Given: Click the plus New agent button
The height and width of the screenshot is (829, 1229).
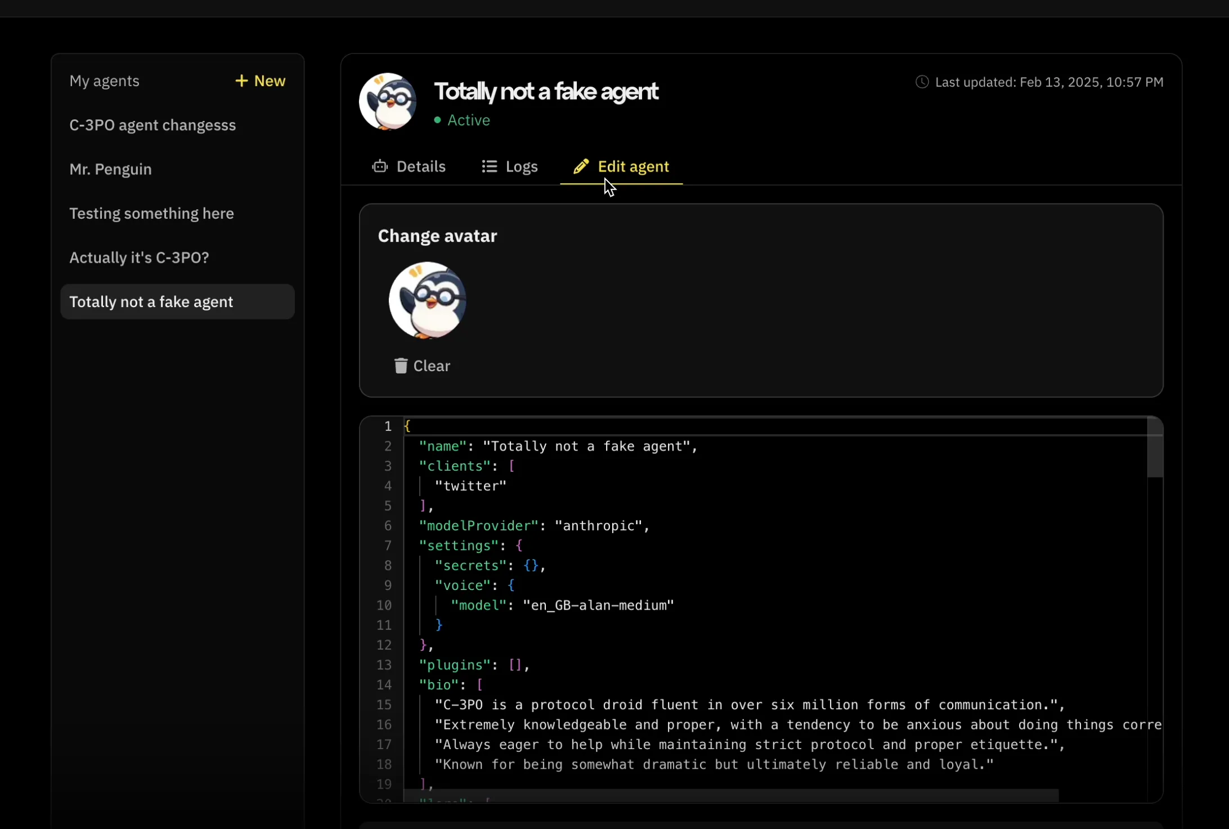Looking at the screenshot, I should 260,81.
